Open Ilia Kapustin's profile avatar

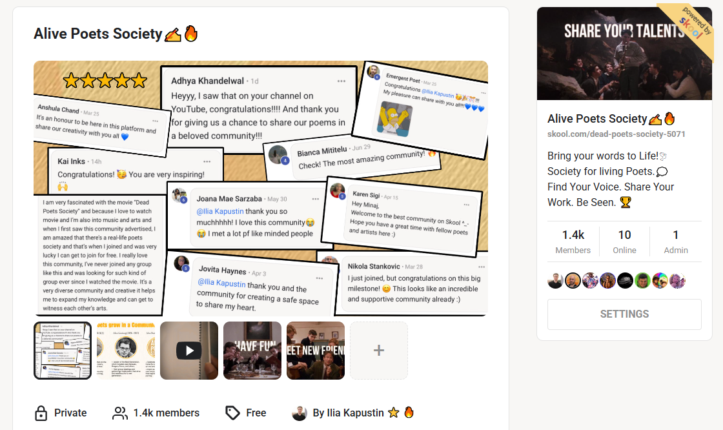299,413
